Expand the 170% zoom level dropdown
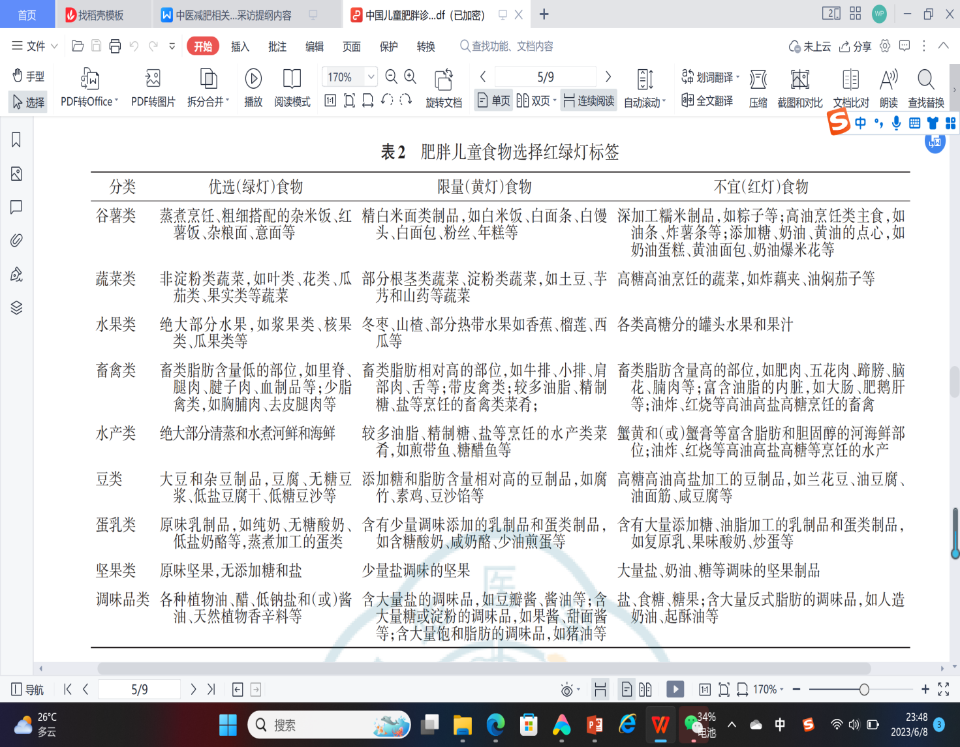This screenshot has width=960, height=747. pyautogui.click(x=371, y=77)
